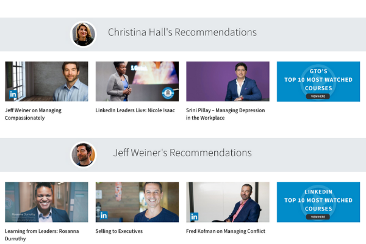Open LinkedIn Leaders Live: Nicole Isaac title

tap(134, 110)
